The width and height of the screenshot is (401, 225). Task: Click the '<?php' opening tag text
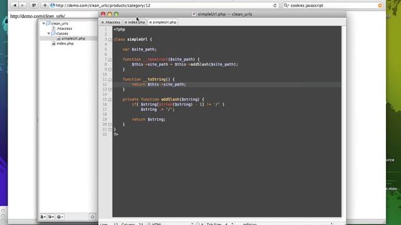point(120,29)
